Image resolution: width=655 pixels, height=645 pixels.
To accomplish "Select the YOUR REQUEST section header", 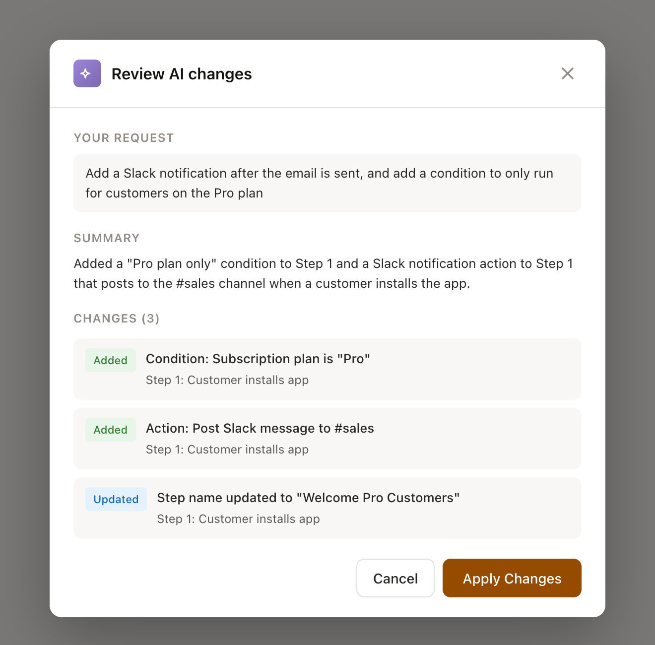I will pos(124,138).
